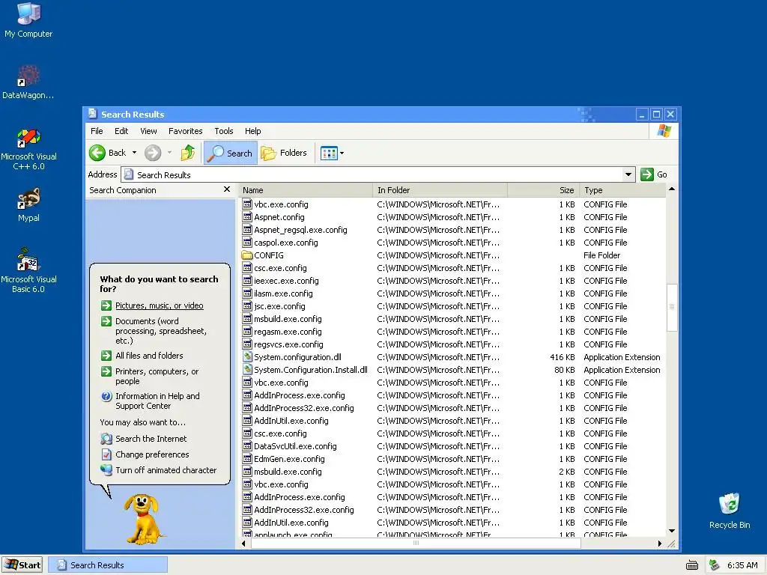This screenshot has height=575, width=767.
Task: Open the File menu
Action: (x=97, y=131)
